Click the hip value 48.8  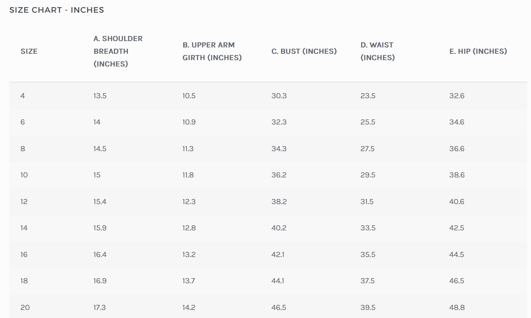coord(457,307)
